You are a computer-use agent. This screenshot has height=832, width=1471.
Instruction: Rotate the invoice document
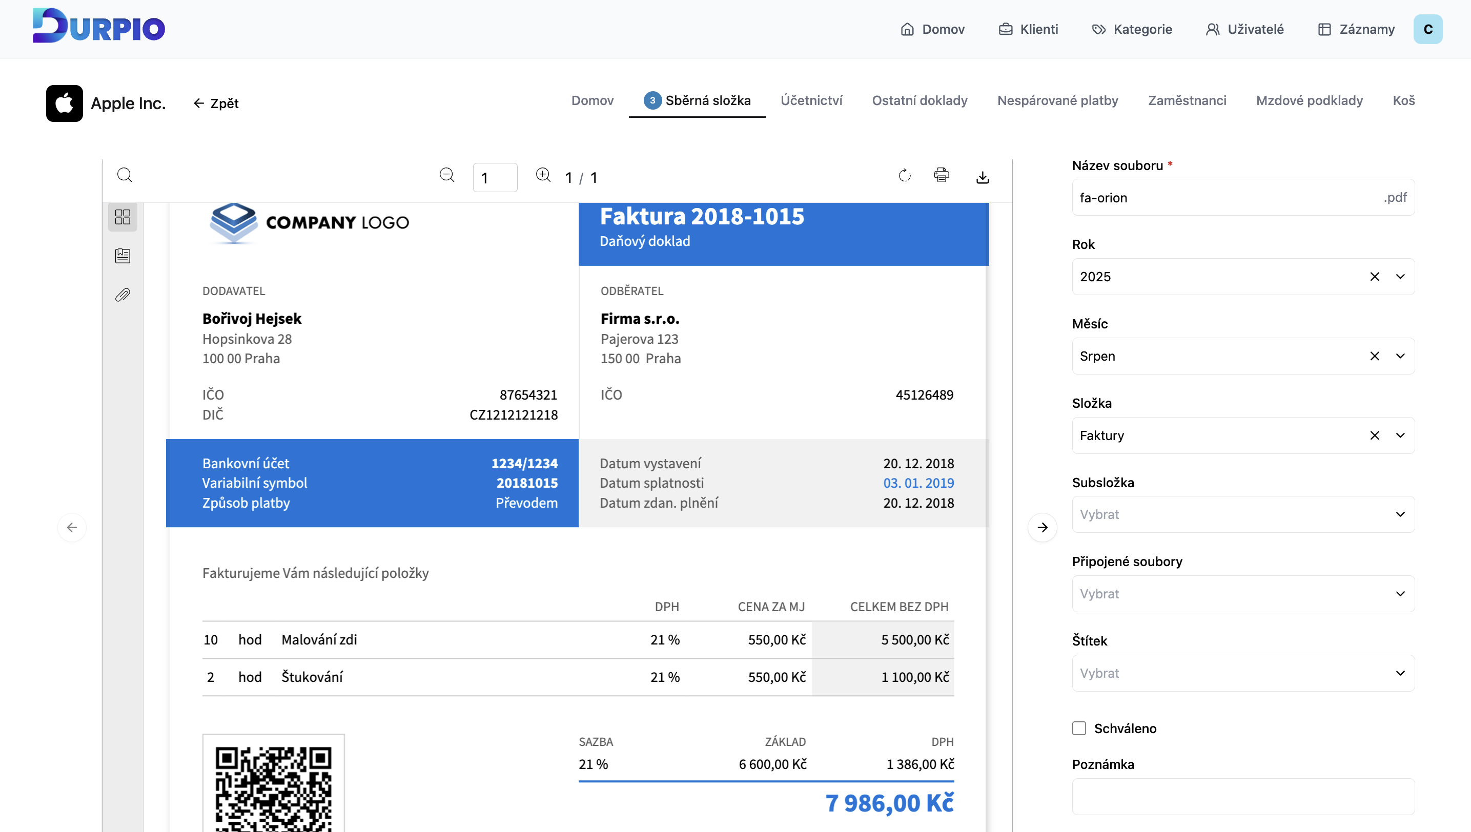pos(905,175)
